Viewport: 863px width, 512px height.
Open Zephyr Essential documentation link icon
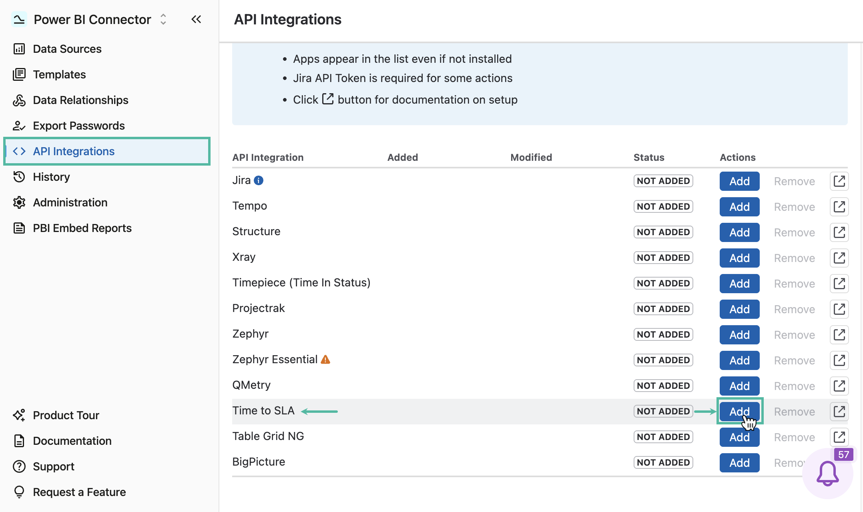pos(839,360)
